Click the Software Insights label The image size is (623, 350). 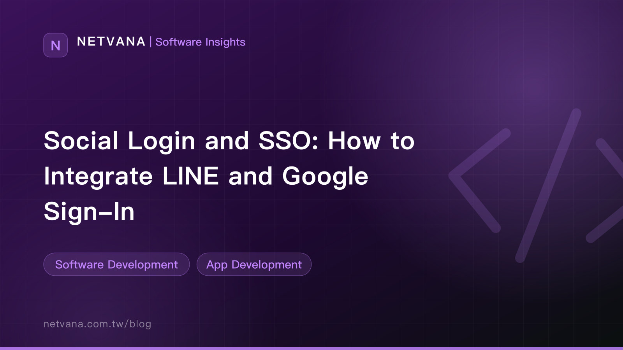pyautogui.click(x=200, y=42)
